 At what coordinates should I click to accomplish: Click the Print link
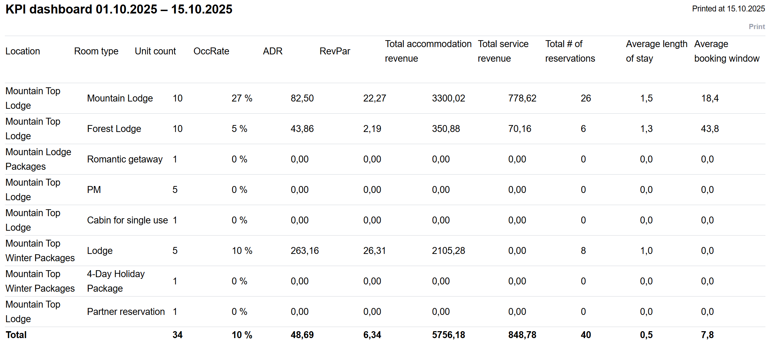[756, 27]
